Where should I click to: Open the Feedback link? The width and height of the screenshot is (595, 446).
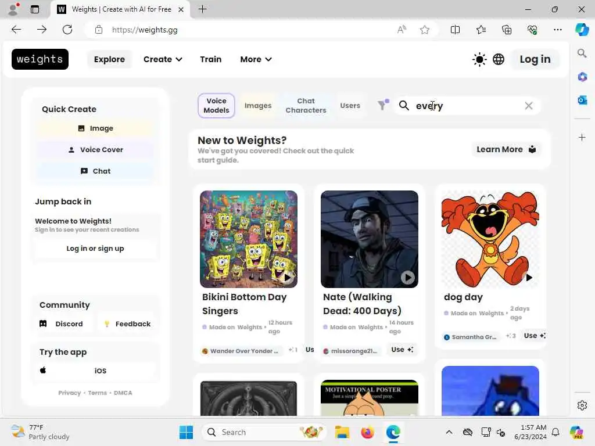(x=127, y=324)
